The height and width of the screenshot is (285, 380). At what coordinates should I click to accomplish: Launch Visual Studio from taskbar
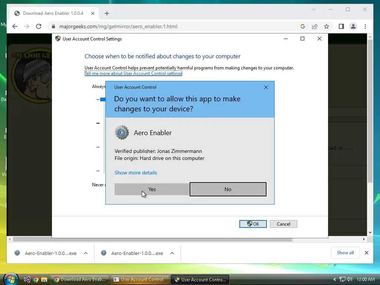[x=27, y=279]
